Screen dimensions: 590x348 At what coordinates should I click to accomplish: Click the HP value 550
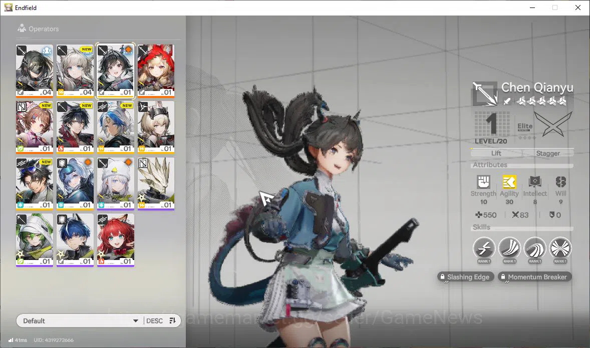[x=486, y=215]
